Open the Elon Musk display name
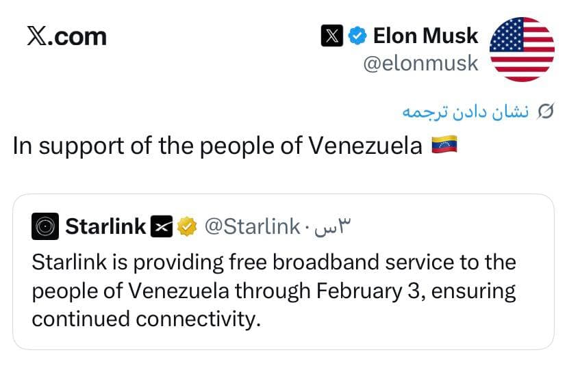The width and height of the screenshot is (567, 372). click(425, 36)
